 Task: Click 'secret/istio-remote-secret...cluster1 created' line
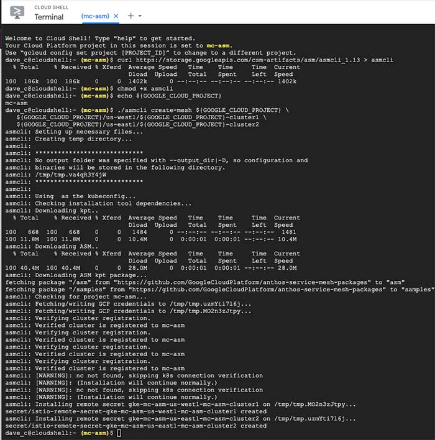tap(136, 411)
